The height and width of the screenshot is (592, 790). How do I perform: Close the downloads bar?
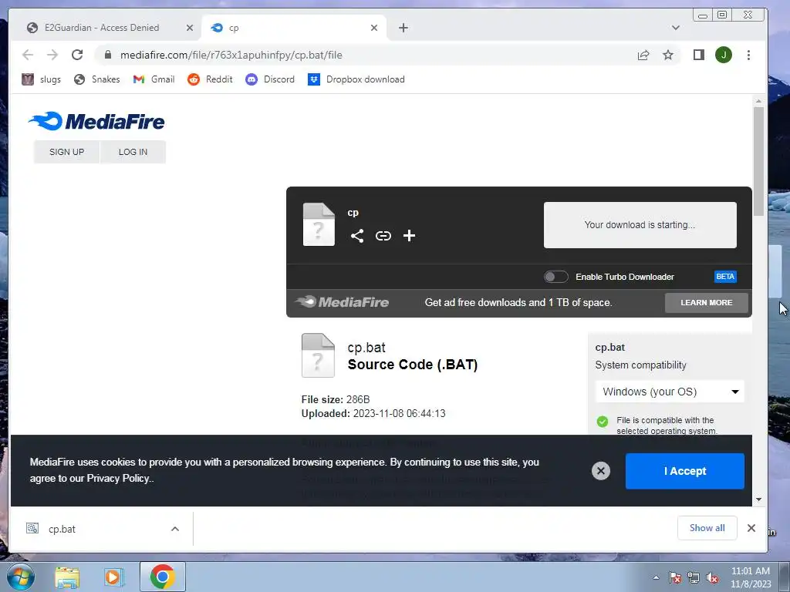[x=751, y=527]
